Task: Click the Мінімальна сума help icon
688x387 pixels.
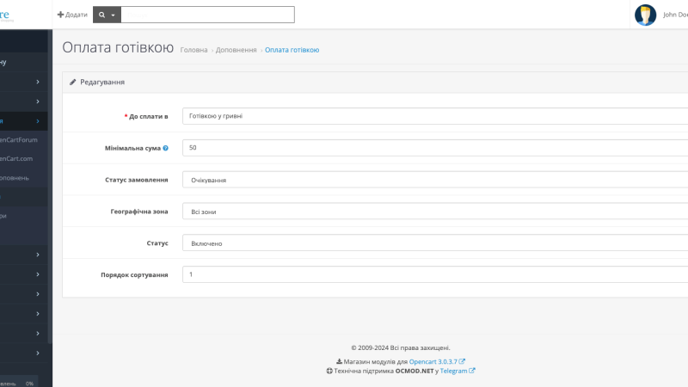Action: [165, 148]
